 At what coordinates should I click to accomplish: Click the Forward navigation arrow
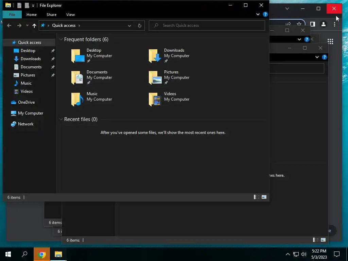pyautogui.click(x=19, y=25)
